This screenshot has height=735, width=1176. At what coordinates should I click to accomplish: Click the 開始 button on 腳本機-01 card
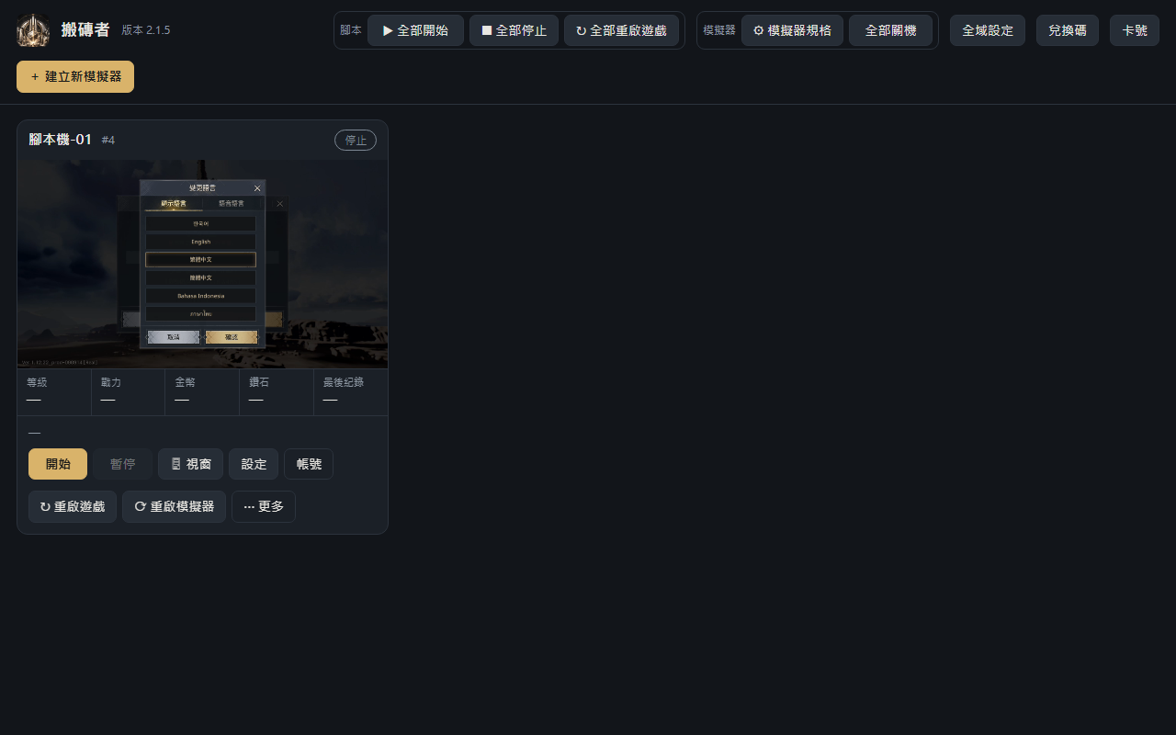(58, 464)
